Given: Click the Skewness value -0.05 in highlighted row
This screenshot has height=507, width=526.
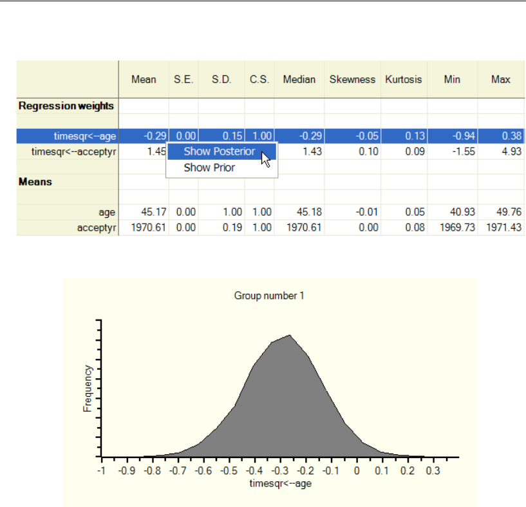Looking at the screenshot, I should pos(367,136).
